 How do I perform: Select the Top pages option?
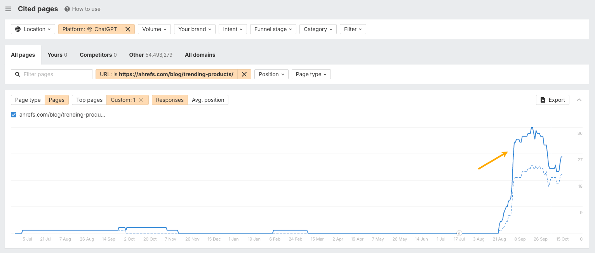[89, 100]
